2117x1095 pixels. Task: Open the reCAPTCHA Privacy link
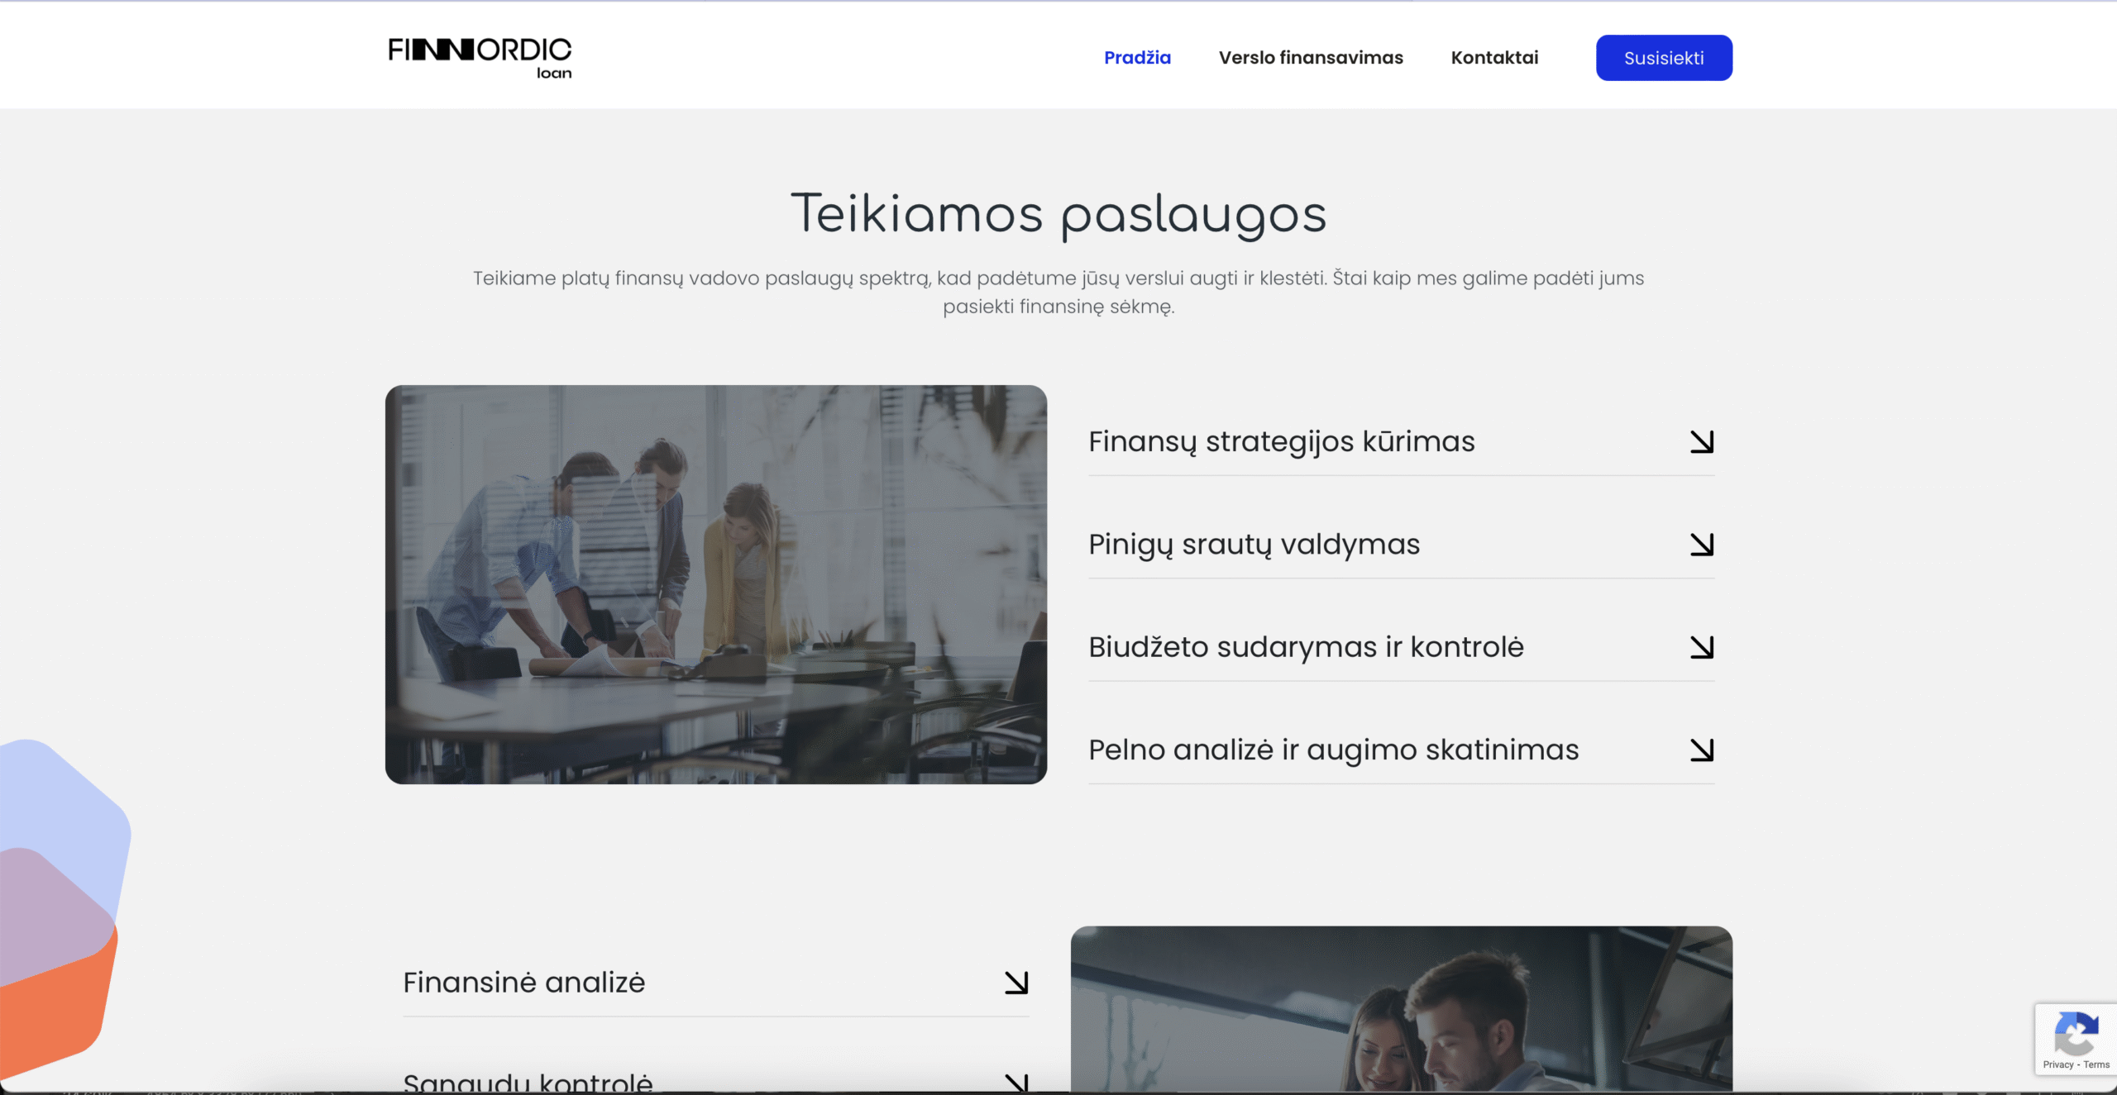(2057, 1064)
